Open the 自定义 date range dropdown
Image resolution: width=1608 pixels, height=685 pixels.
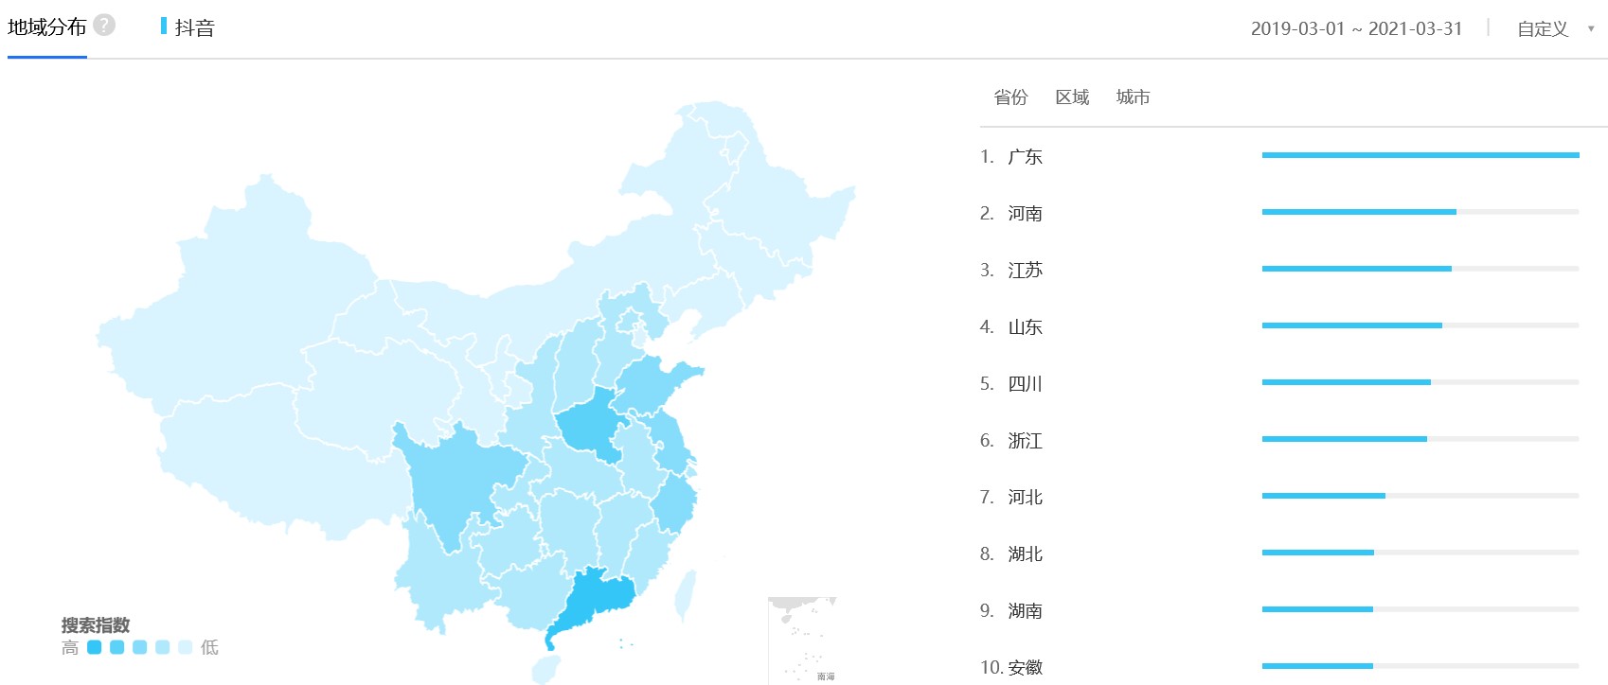pyautogui.click(x=1543, y=29)
